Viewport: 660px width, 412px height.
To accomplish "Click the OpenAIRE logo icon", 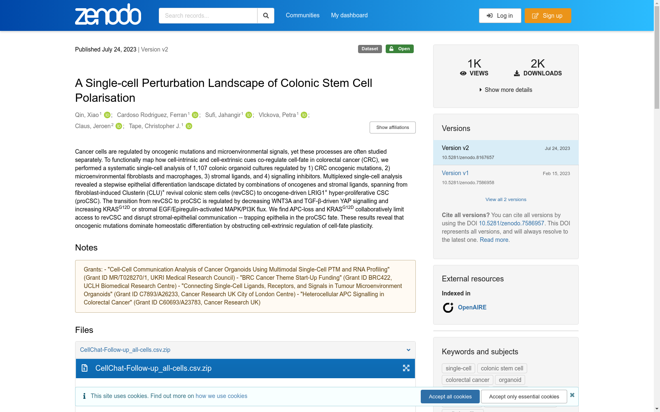I will click(x=448, y=307).
